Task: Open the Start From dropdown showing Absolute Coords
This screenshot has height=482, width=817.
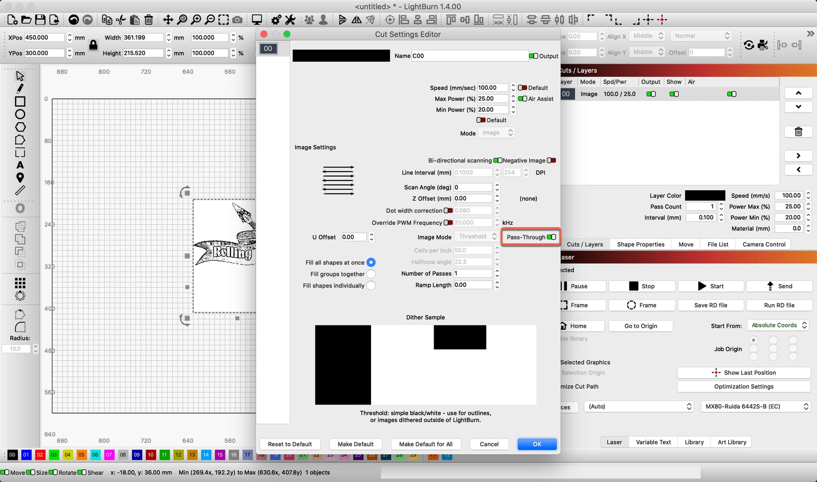Action: tap(777, 325)
